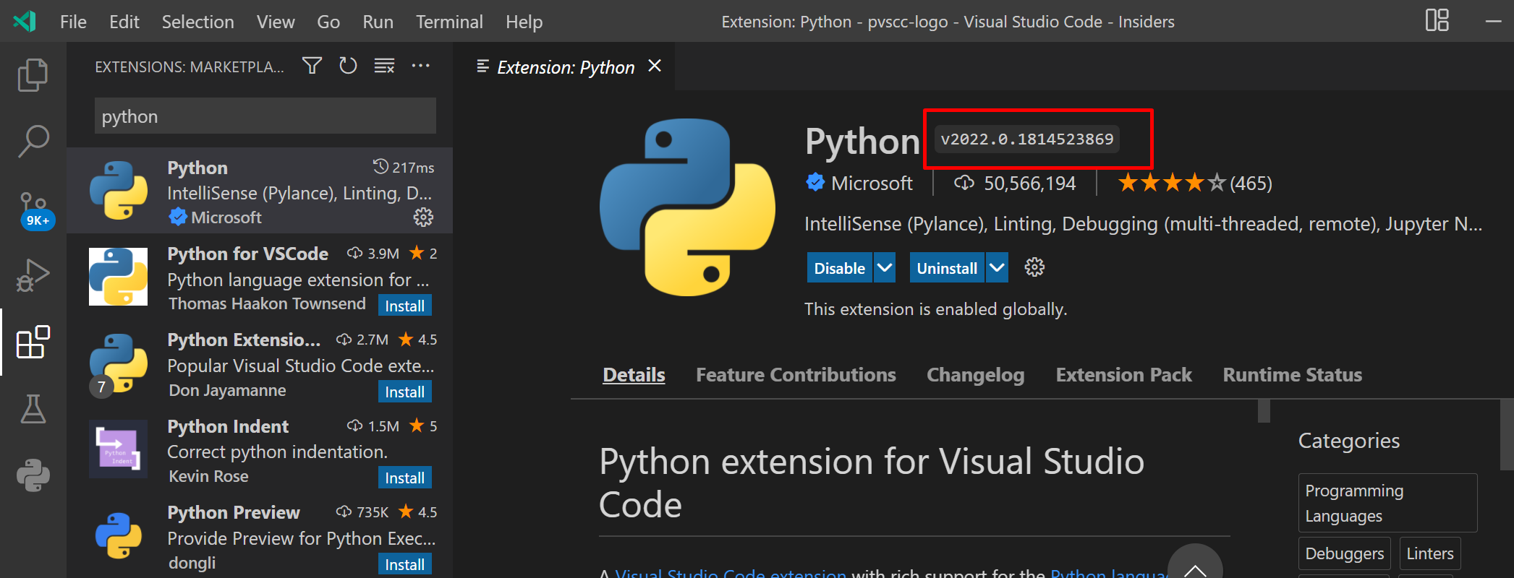
Task: Click the extensions filter funnel icon
Action: (312, 66)
